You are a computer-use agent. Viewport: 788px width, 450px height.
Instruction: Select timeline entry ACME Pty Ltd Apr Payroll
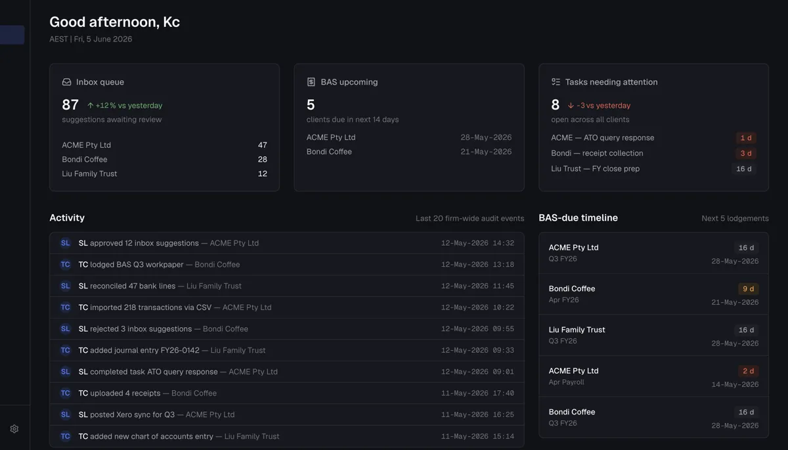click(653, 377)
